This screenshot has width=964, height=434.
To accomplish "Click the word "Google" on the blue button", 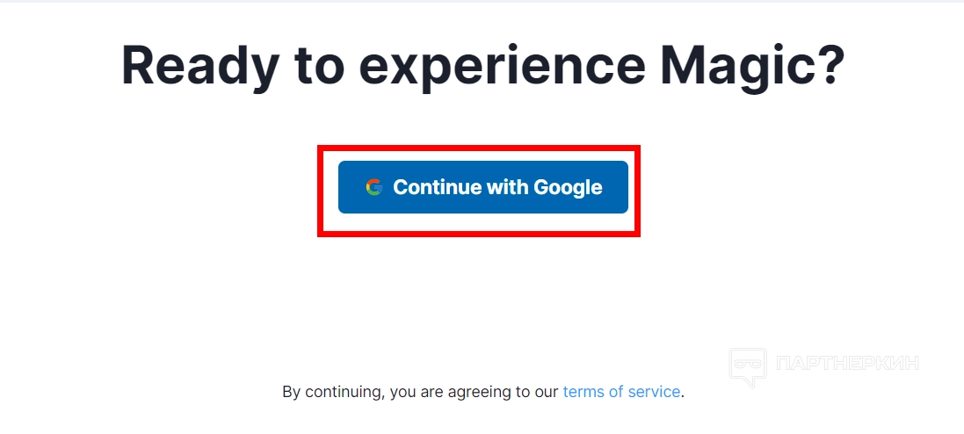I will pos(568,187).
